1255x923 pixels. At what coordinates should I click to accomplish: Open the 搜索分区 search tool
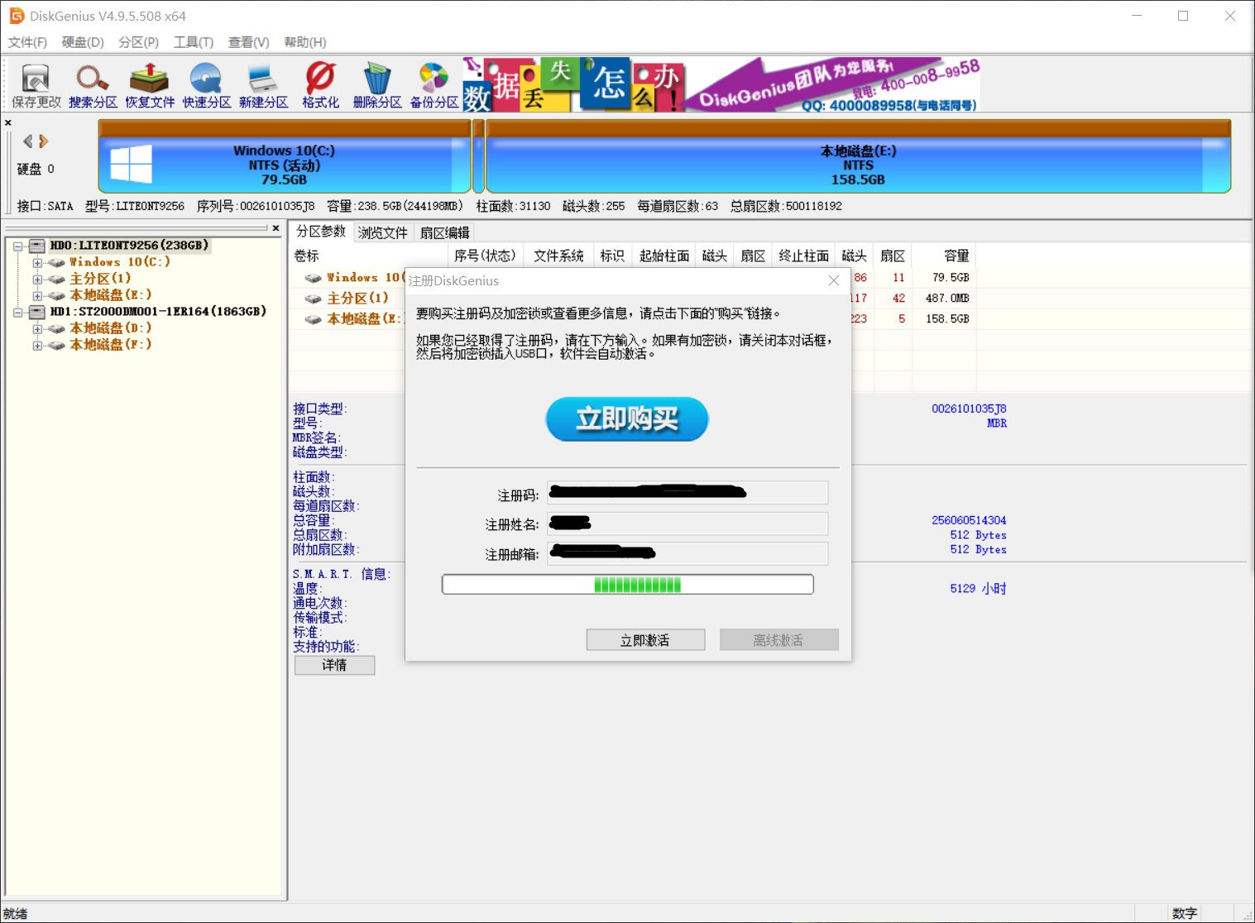point(93,86)
